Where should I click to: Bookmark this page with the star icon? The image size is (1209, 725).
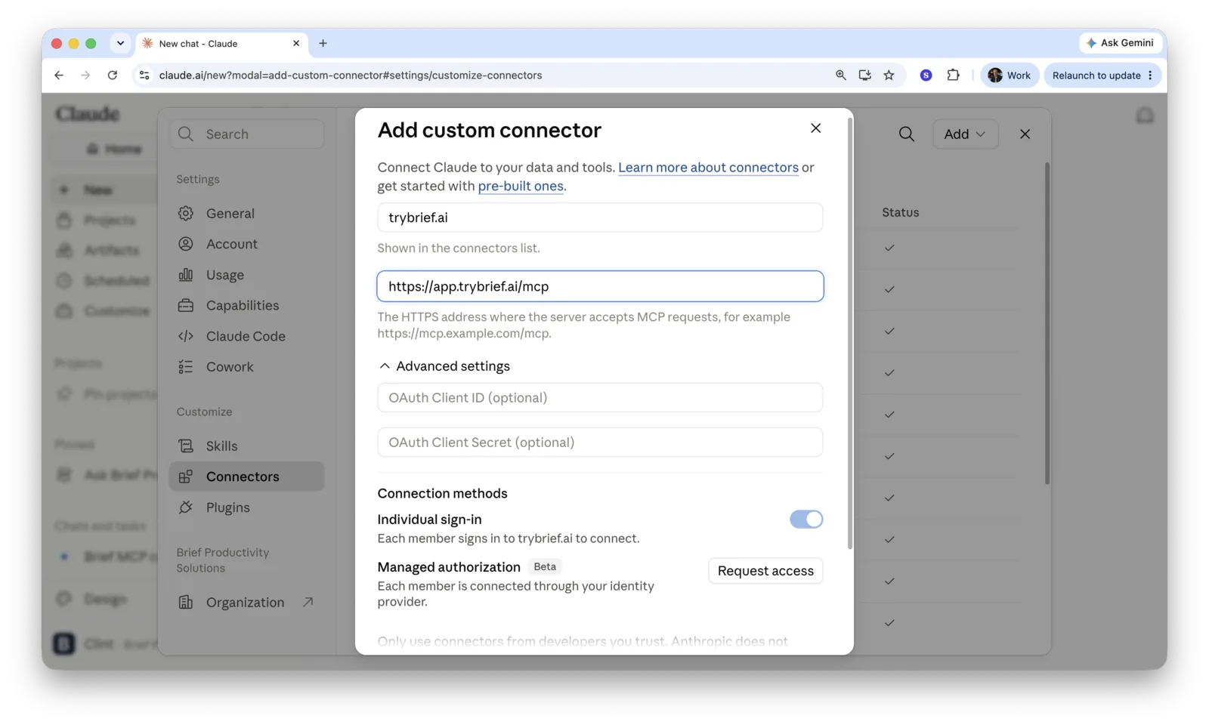889,75
